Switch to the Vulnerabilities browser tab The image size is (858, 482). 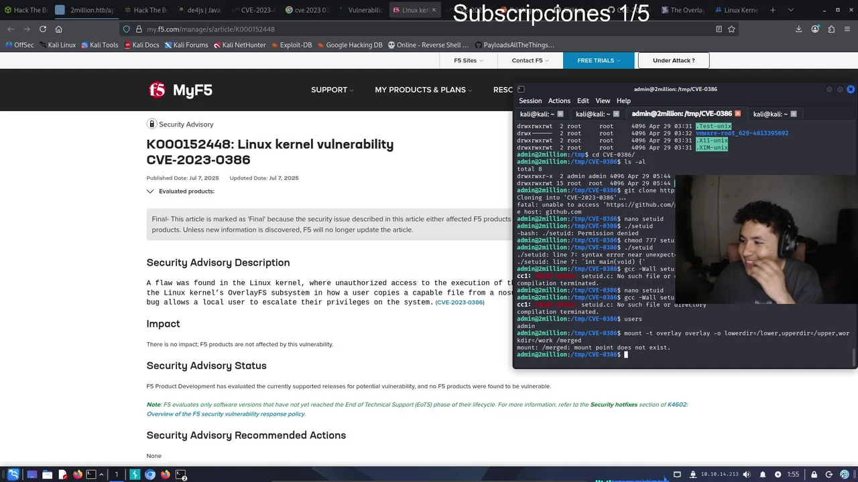[x=361, y=10]
